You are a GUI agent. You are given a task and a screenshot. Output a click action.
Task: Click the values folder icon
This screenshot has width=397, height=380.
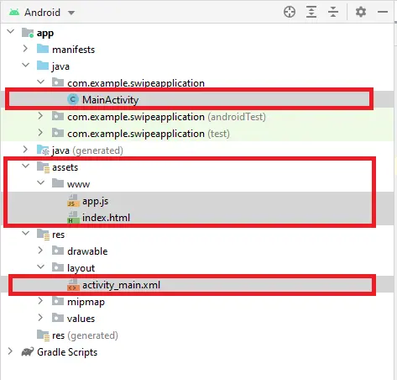click(x=58, y=318)
